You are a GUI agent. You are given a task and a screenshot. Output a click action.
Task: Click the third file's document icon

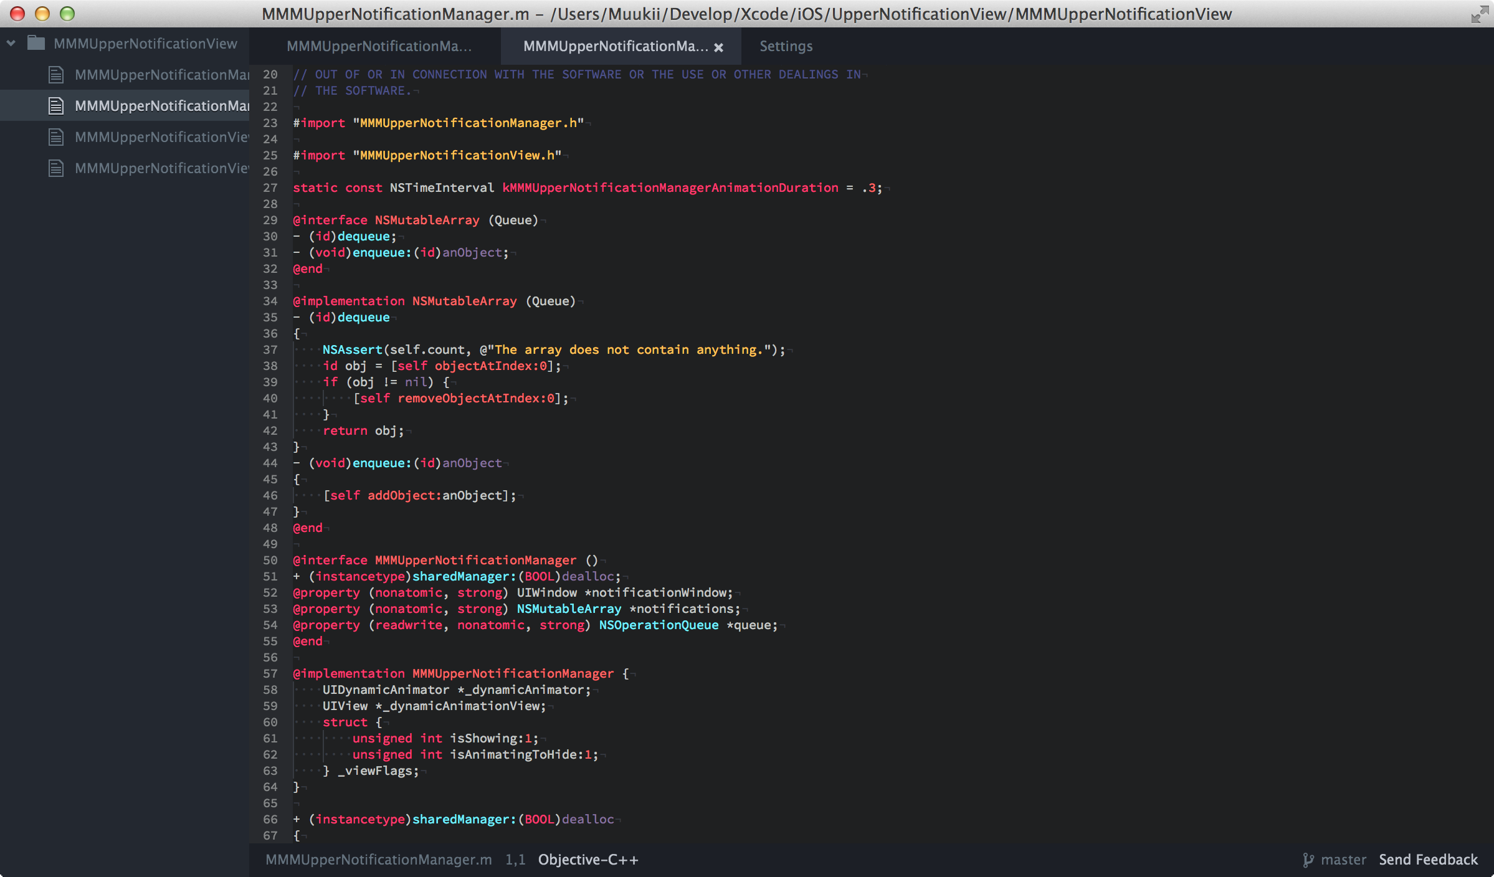point(56,137)
